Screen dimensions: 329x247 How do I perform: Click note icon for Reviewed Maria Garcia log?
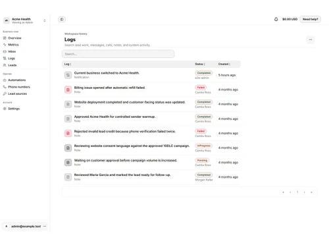tap(68, 177)
